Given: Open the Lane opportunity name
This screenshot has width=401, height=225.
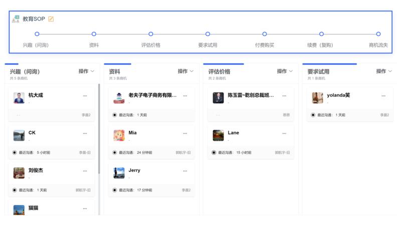Looking at the screenshot, I should [x=233, y=132].
